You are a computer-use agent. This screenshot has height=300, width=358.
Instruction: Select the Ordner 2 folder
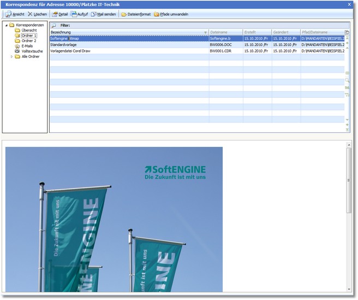pyautogui.click(x=28, y=40)
